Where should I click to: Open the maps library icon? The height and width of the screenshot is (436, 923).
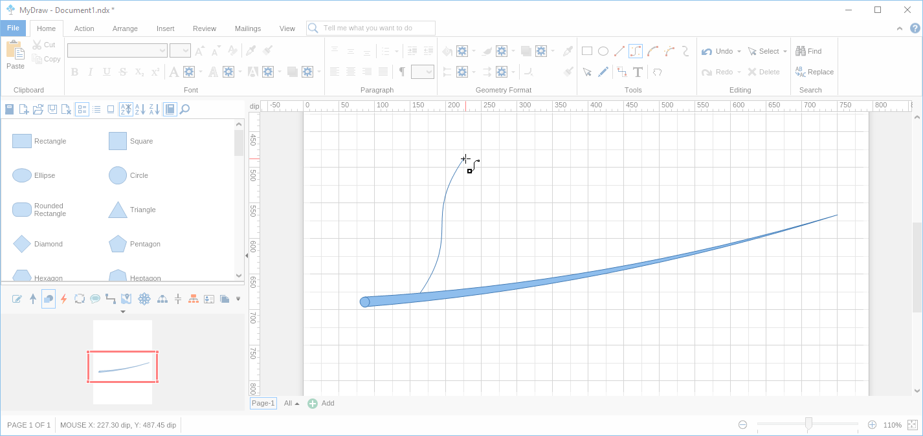[x=126, y=299]
